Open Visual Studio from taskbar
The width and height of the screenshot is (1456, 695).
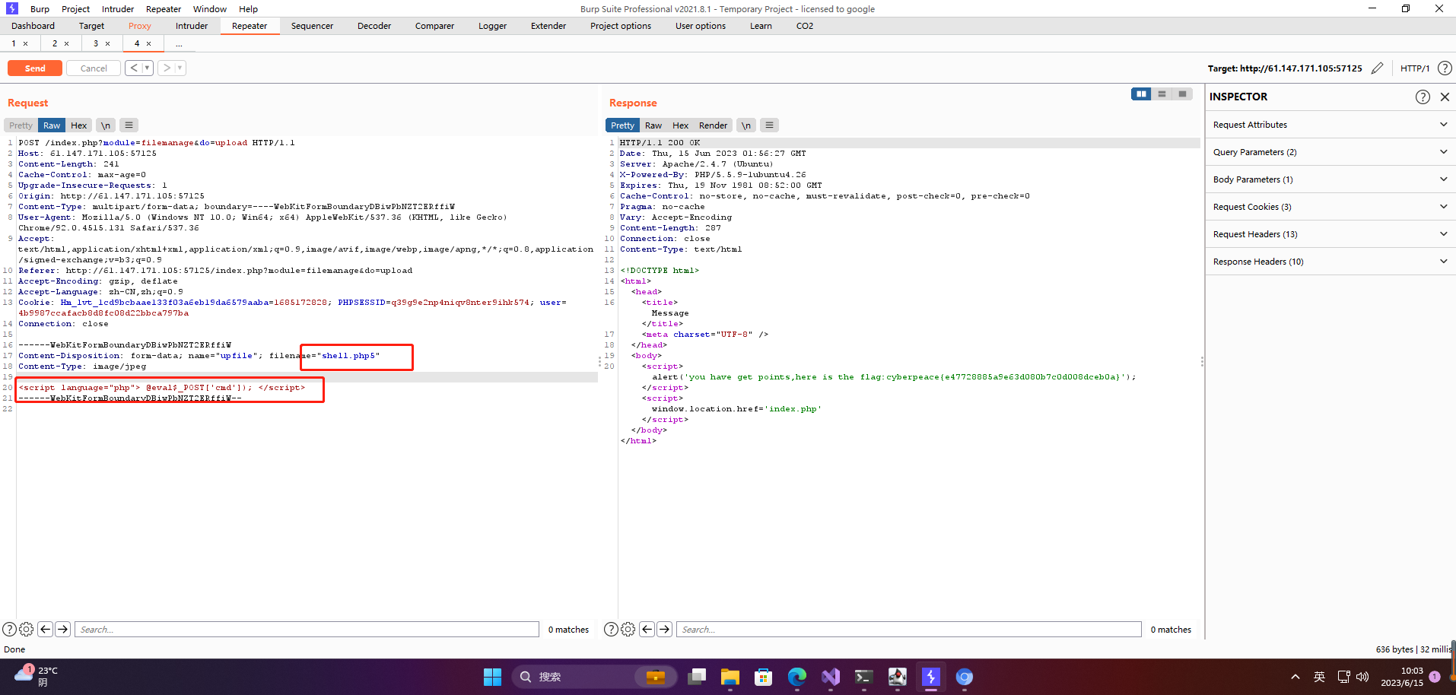click(x=831, y=677)
